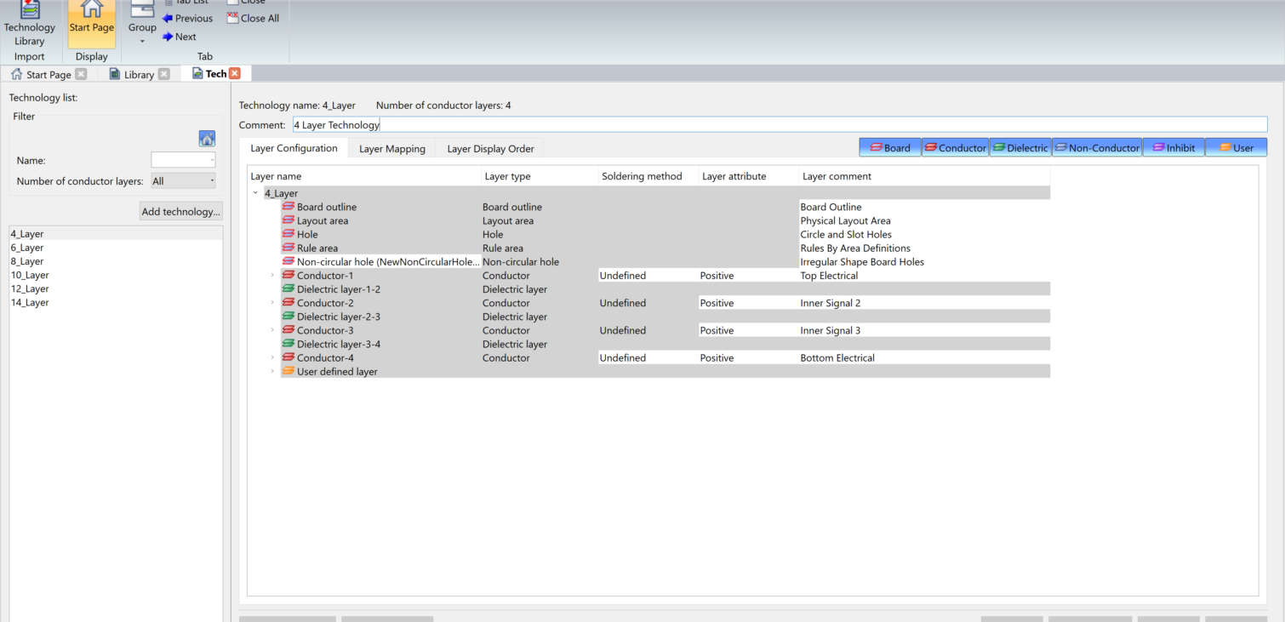Click 'Inner Signal 3' comment cell
The height and width of the screenshot is (622, 1285).
click(x=924, y=330)
